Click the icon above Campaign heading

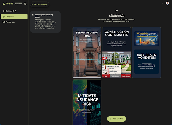[x=117, y=11]
